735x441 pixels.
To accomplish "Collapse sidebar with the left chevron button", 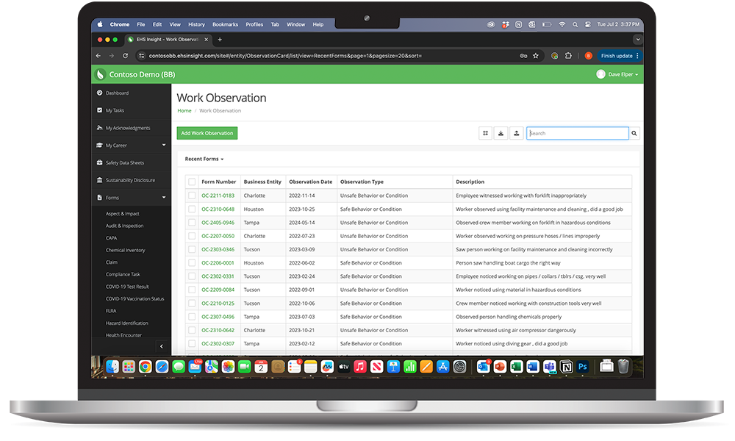I will click(x=162, y=346).
